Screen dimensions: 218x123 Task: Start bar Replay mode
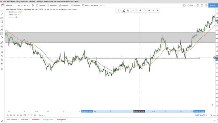pos(95,5)
